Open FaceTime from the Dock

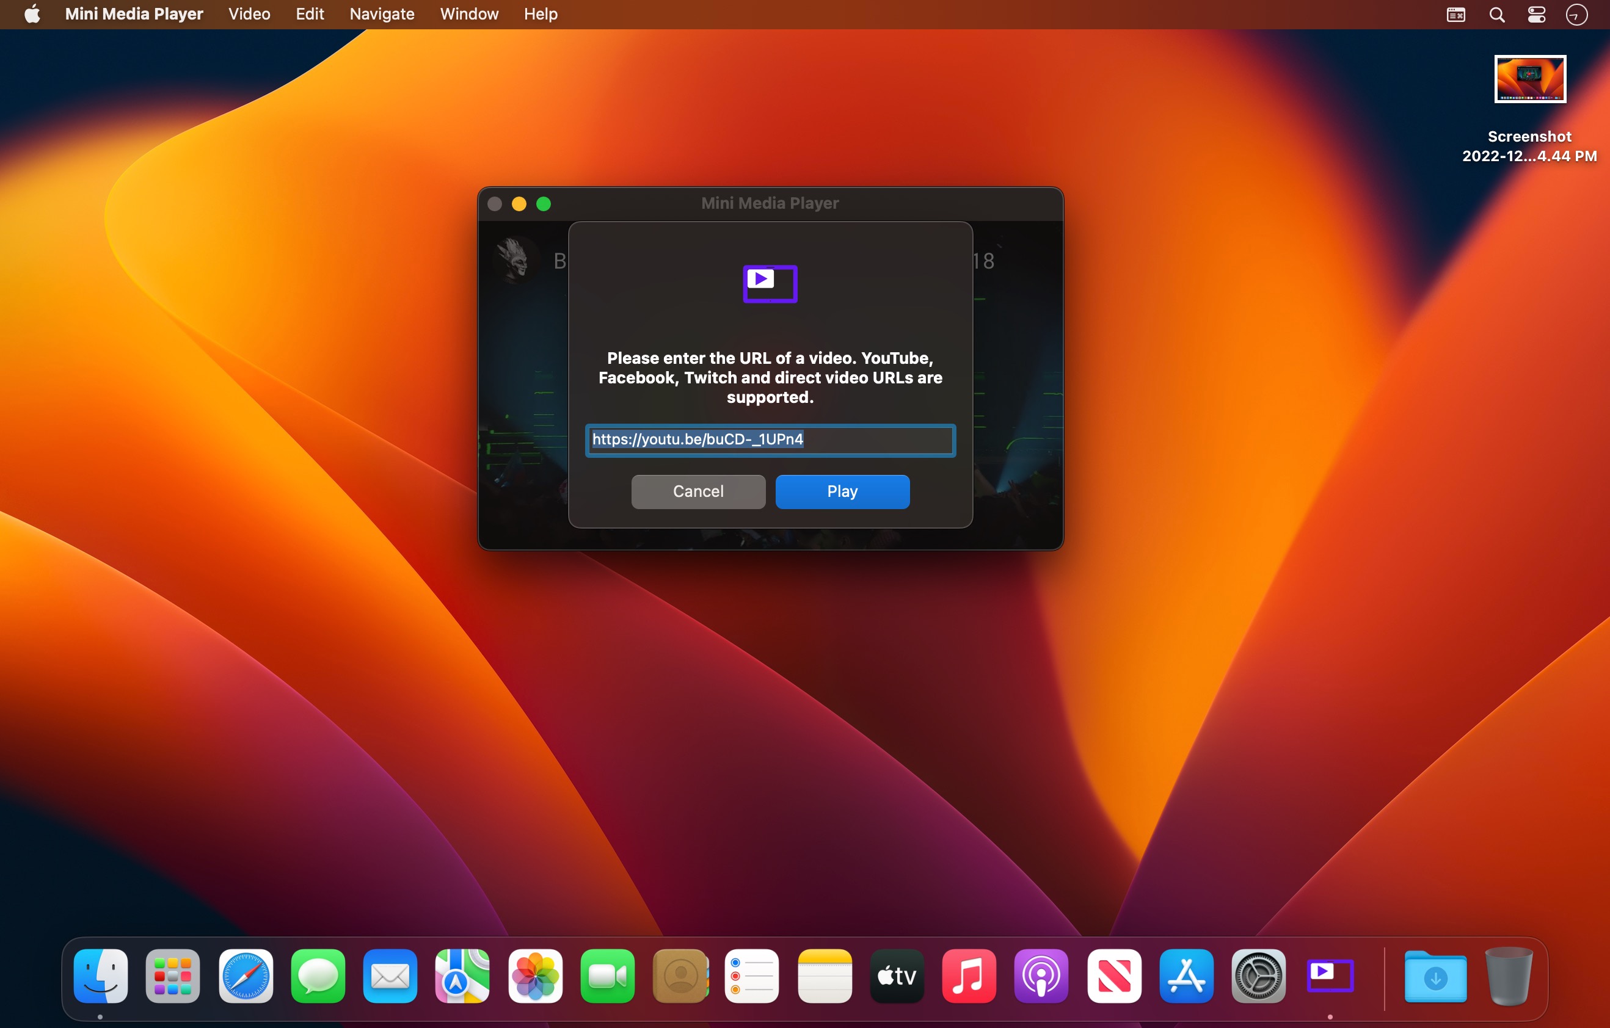607,976
